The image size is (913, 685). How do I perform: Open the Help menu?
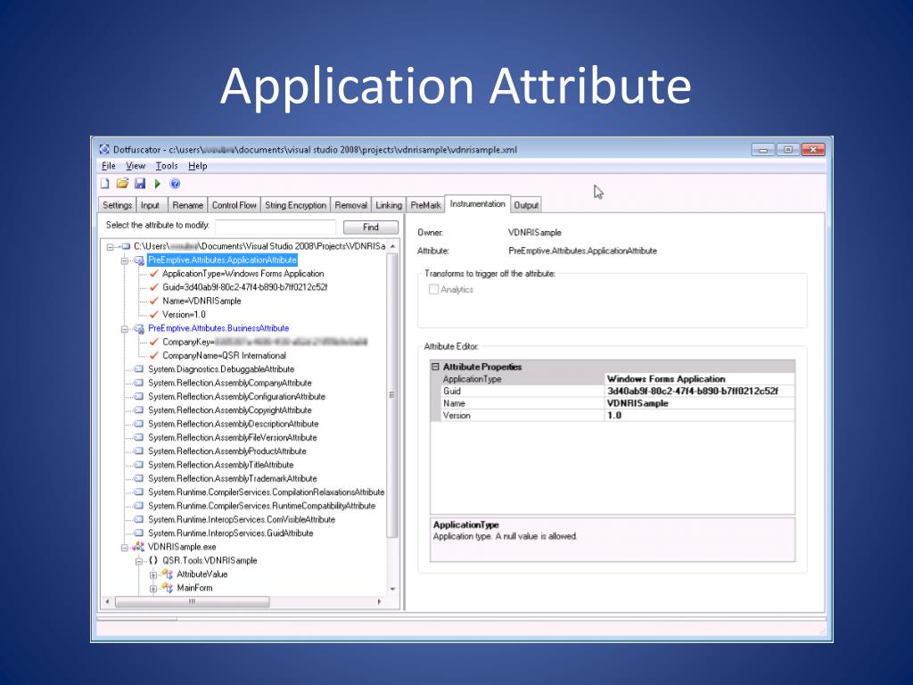(x=197, y=166)
